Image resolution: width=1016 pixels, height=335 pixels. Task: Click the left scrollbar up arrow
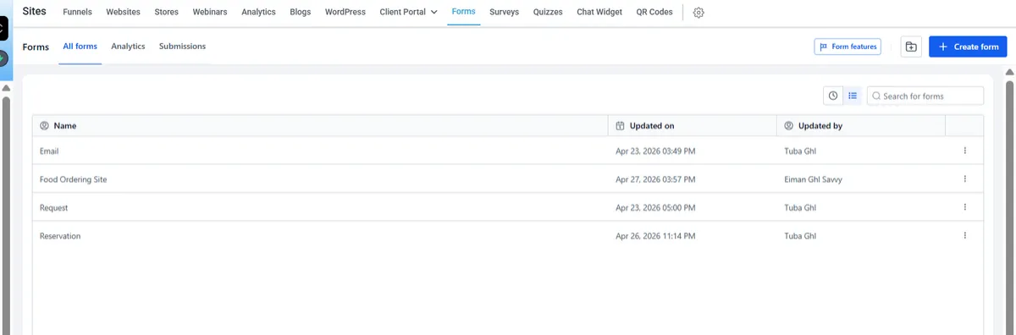[5, 87]
